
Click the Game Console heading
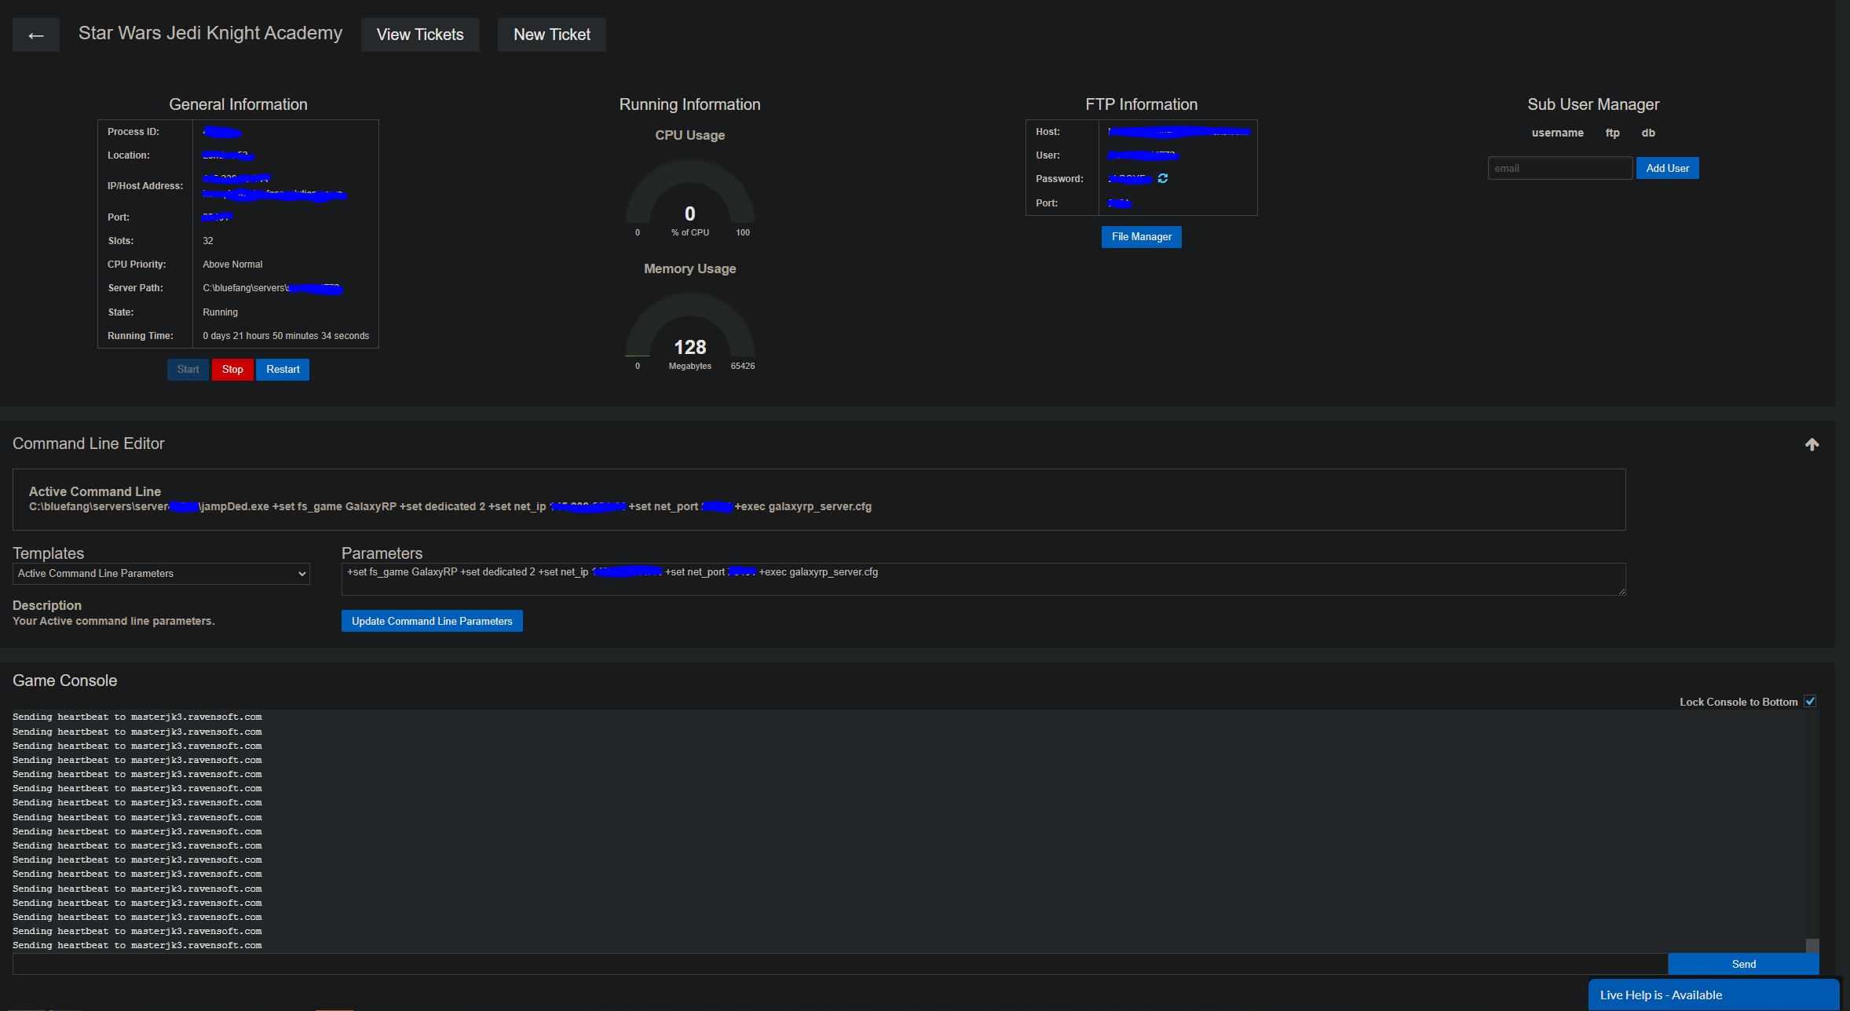[64, 681]
